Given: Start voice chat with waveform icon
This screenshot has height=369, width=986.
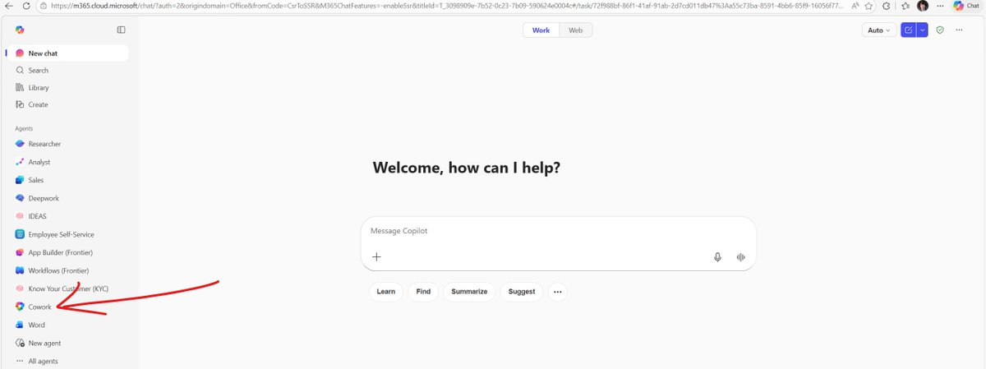Looking at the screenshot, I should tap(740, 256).
